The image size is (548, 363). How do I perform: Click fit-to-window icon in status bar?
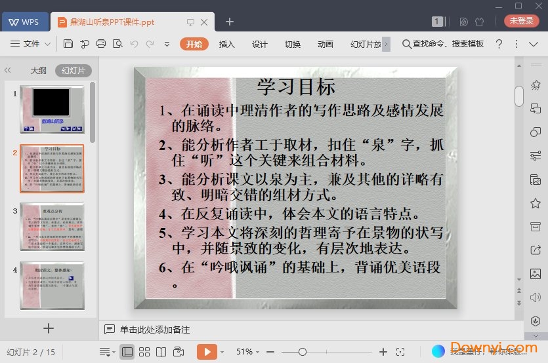coord(400,352)
